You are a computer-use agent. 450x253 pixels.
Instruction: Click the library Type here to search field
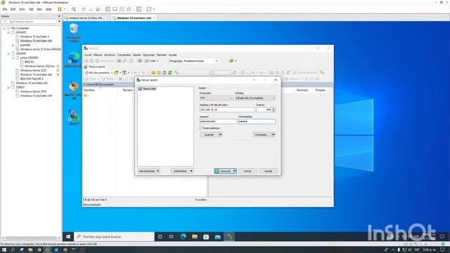click(30, 22)
